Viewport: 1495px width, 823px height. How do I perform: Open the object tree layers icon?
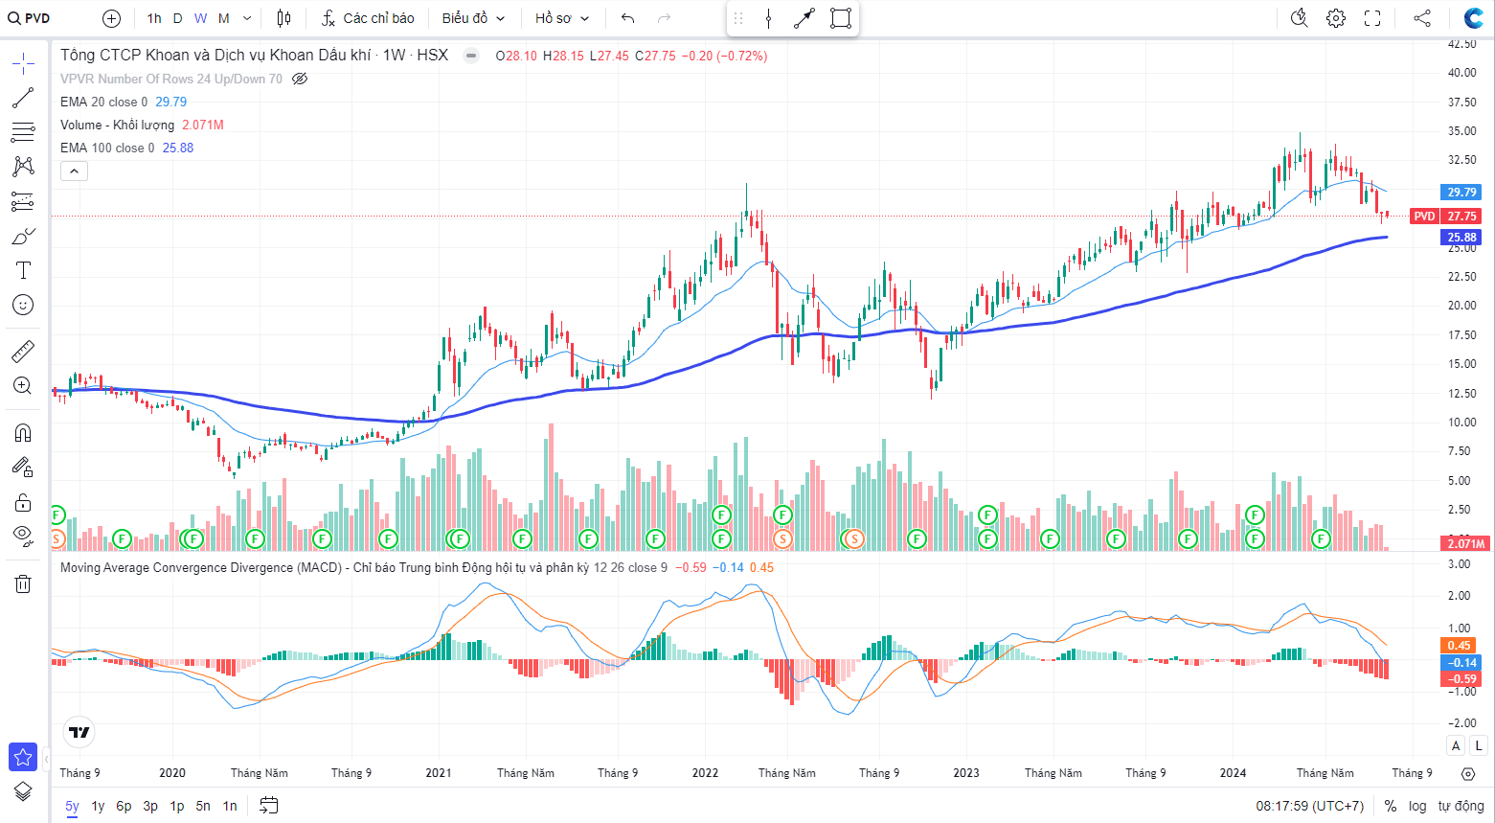pos(23,791)
